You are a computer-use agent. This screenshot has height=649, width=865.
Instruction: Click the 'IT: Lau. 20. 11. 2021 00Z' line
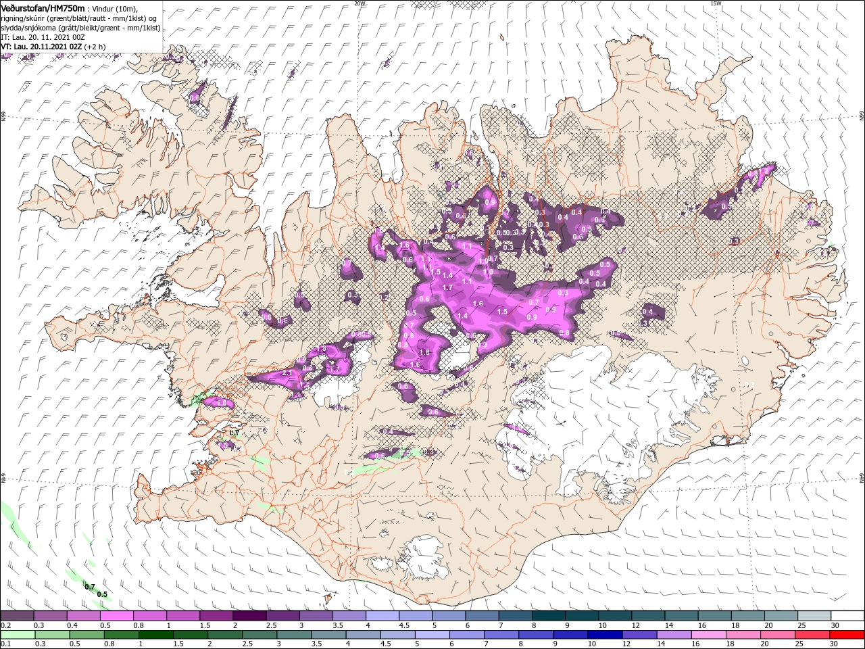click(x=41, y=37)
